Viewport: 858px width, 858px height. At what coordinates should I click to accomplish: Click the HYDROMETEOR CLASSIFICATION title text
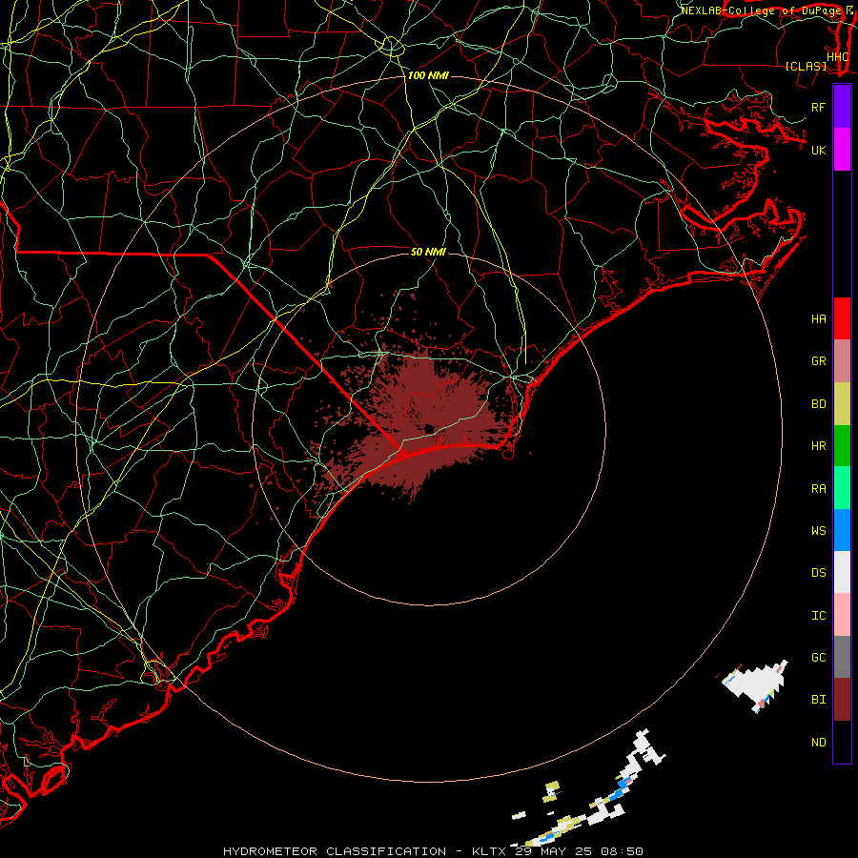(x=335, y=851)
